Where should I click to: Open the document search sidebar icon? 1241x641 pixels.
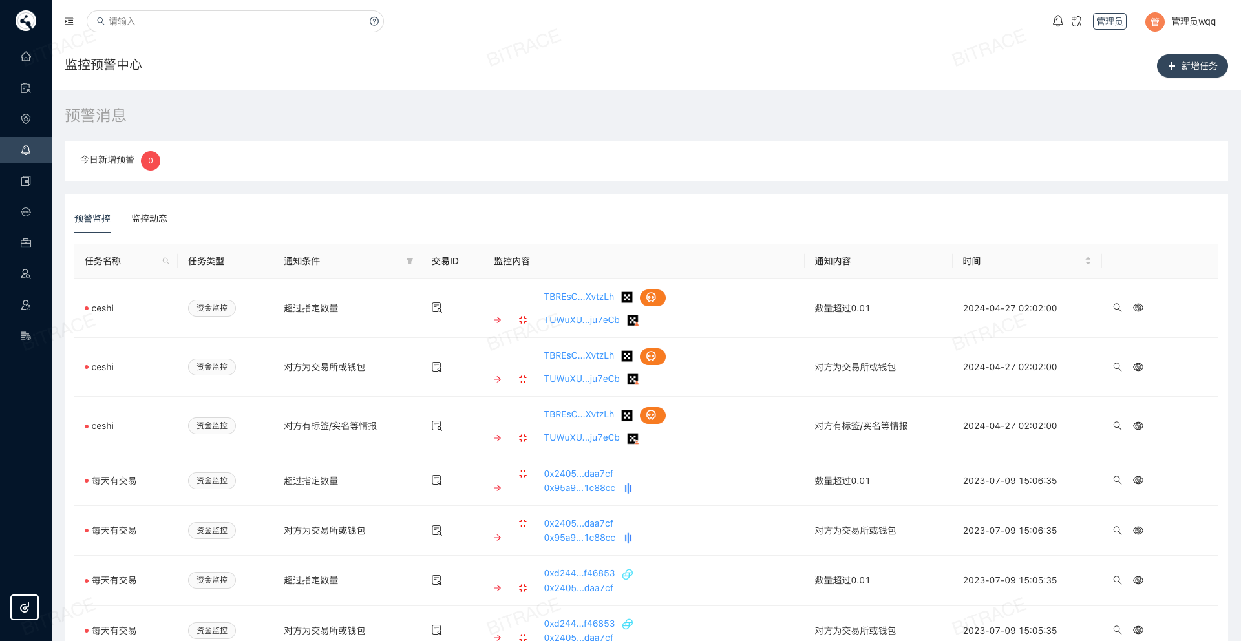click(26, 88)
